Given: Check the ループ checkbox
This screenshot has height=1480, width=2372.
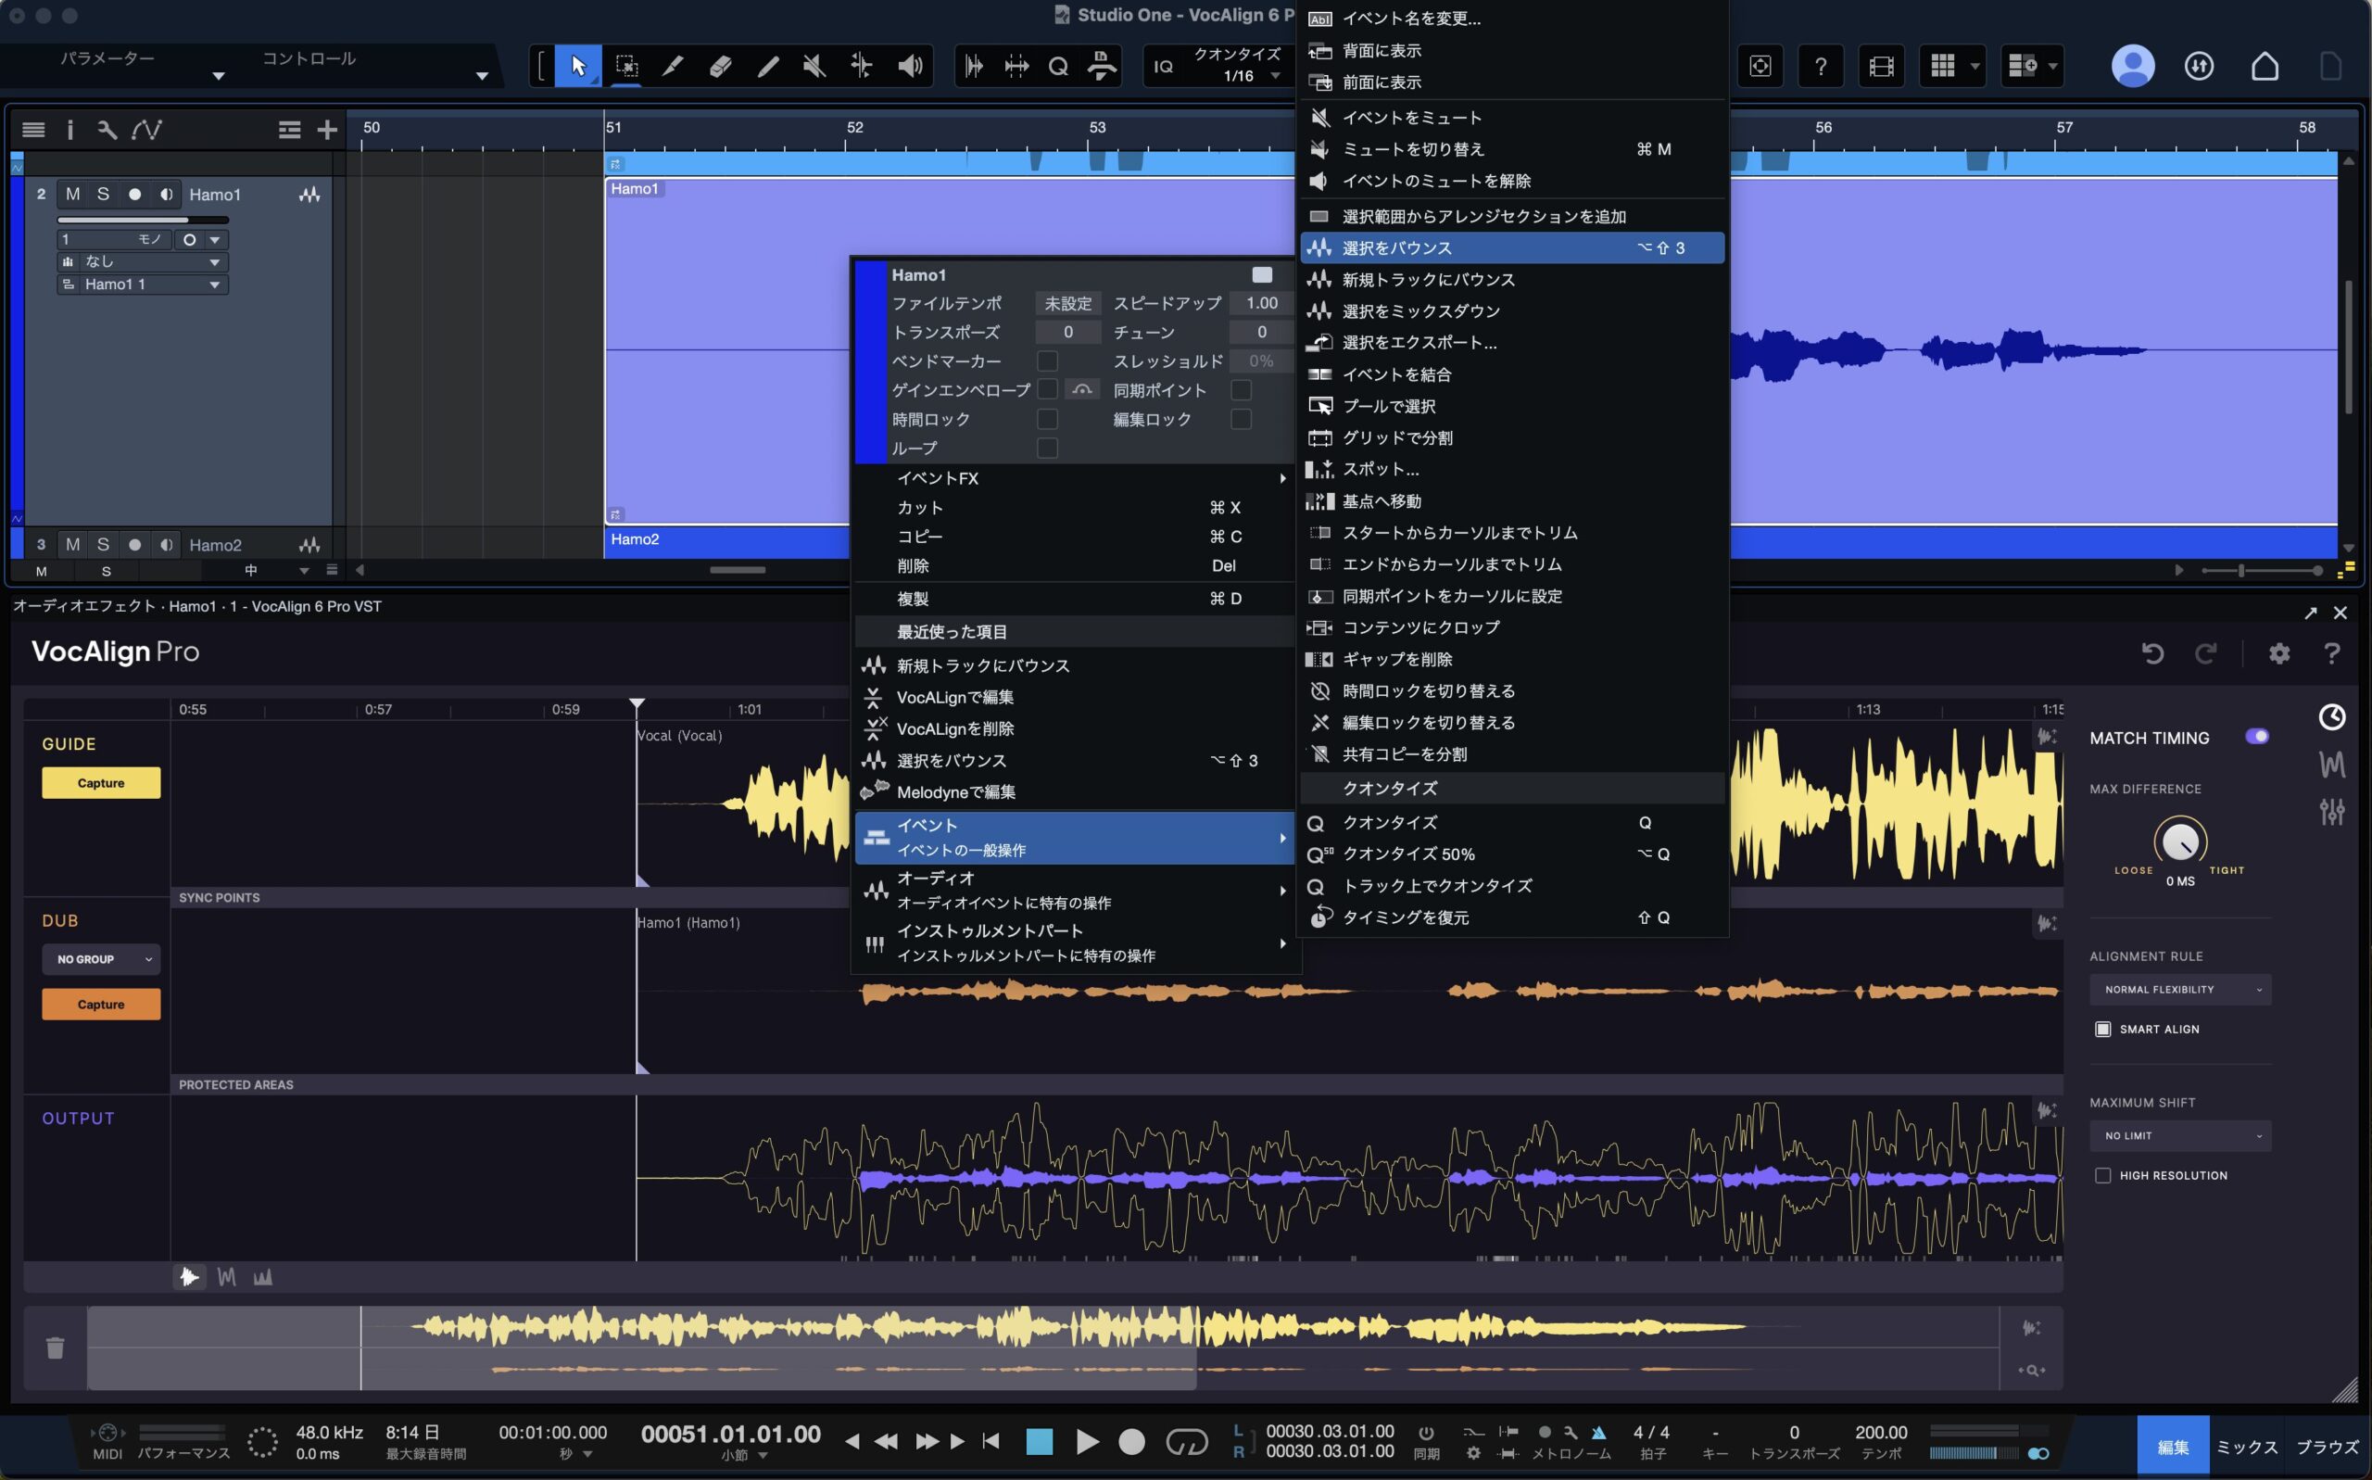Looking at the screenshot, I should click(1047, 449).
